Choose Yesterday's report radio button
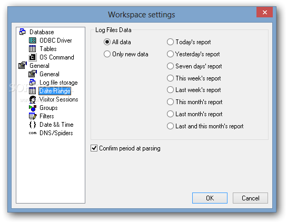 click(170, 54)
